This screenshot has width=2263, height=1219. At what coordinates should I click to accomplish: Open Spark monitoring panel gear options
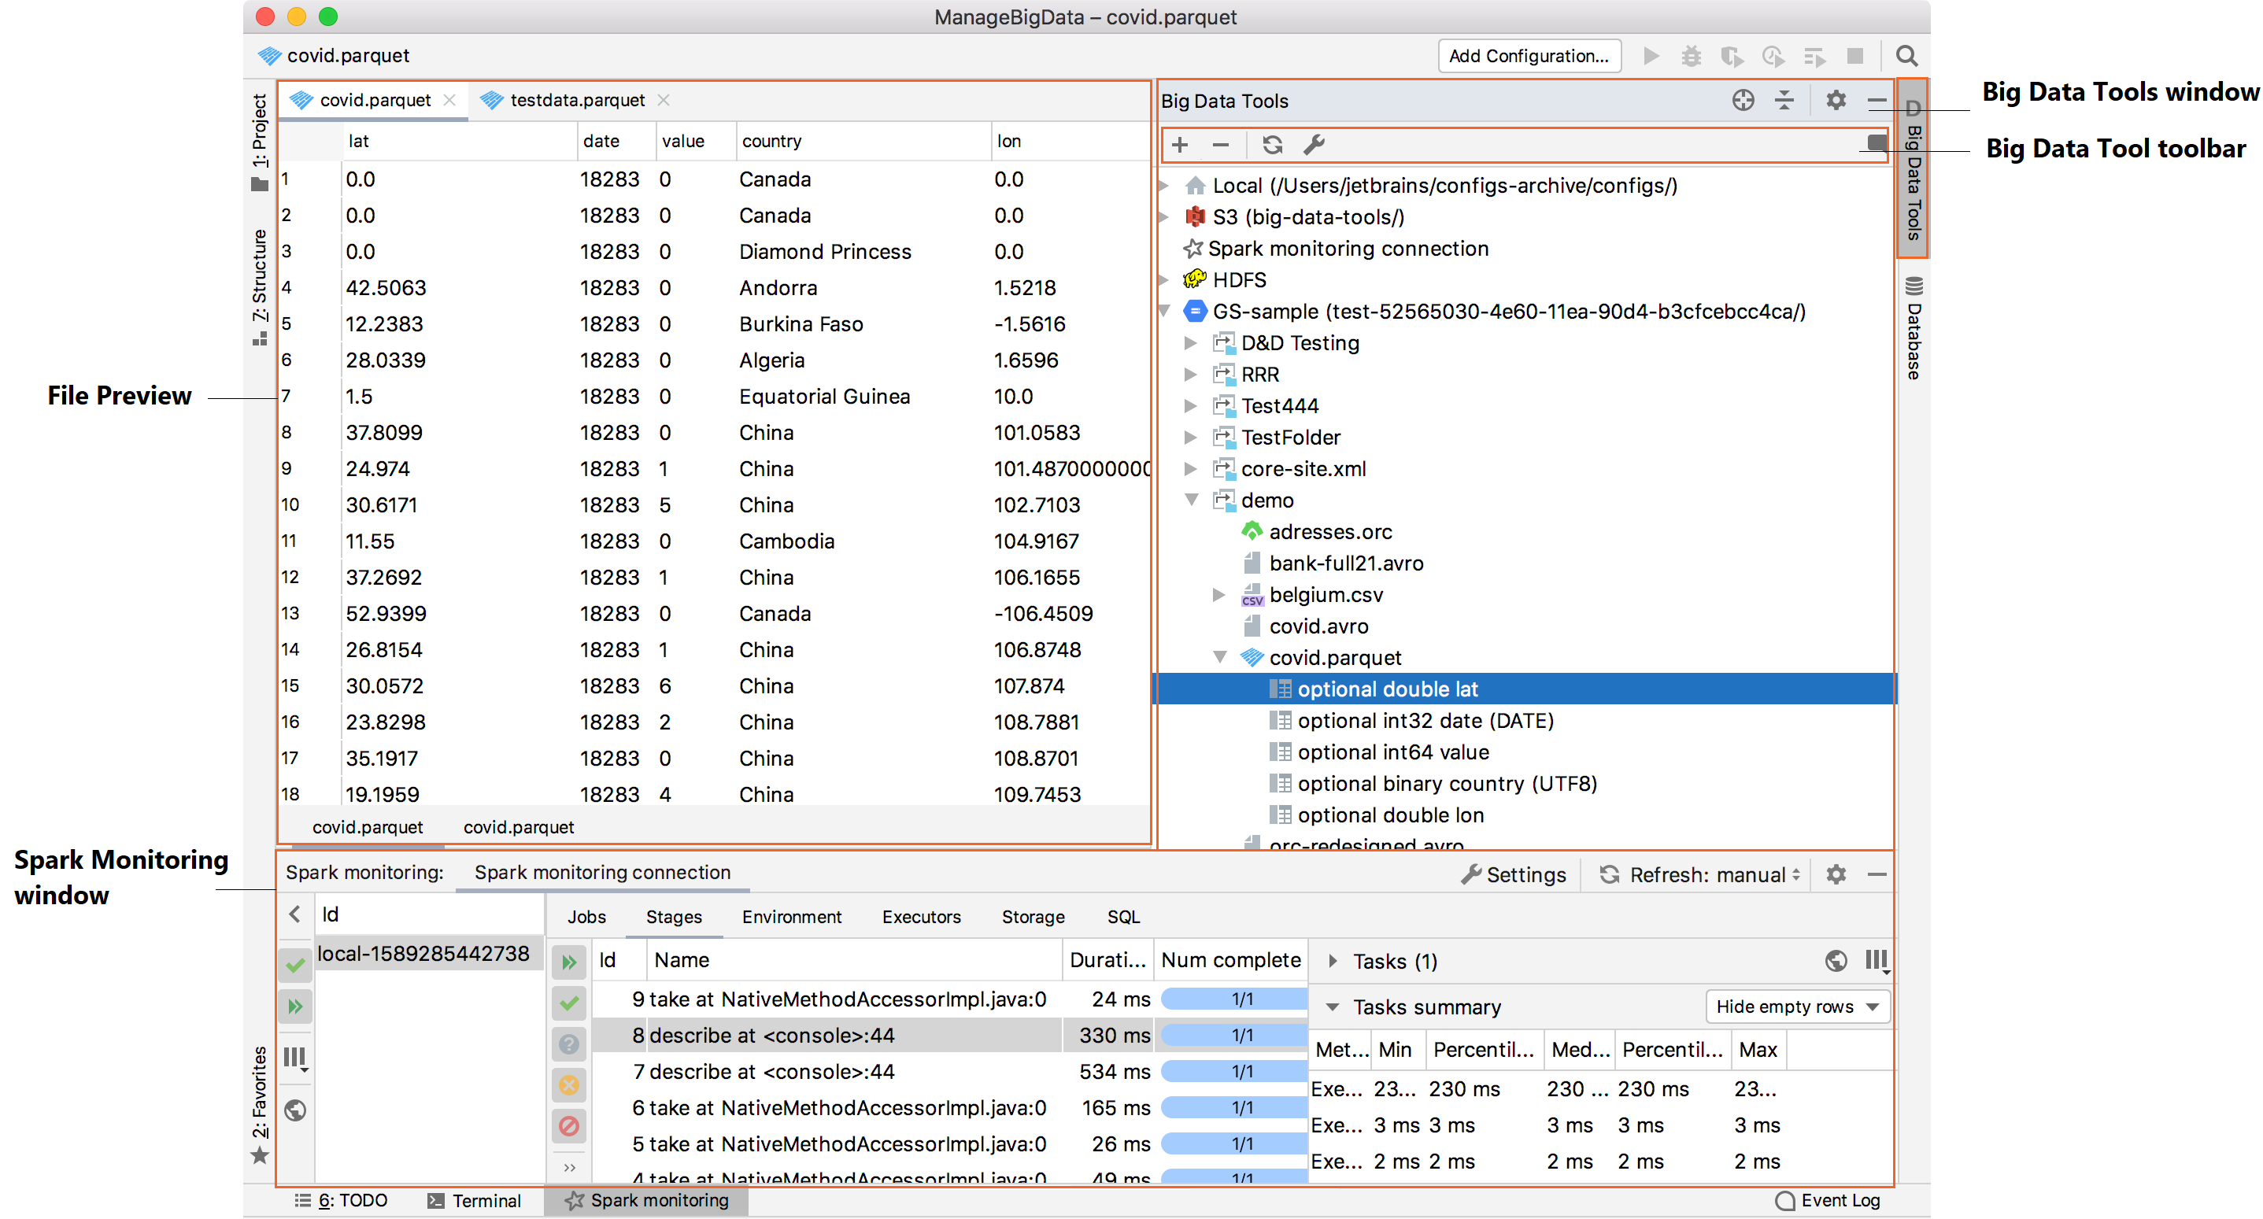click(1835, 874)
